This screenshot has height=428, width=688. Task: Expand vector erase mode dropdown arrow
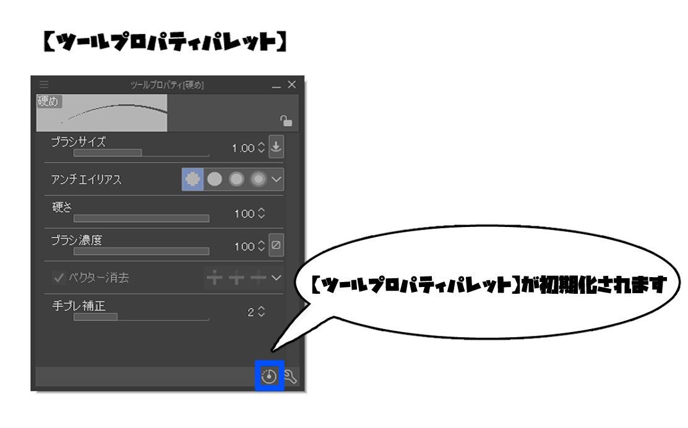click(277, 278)
